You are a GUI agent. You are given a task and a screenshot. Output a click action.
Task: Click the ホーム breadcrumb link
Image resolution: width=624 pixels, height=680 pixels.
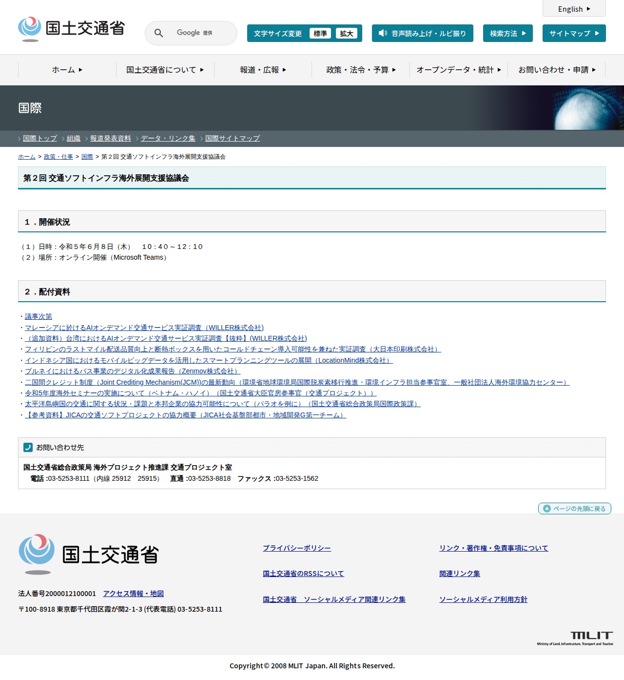27,157
